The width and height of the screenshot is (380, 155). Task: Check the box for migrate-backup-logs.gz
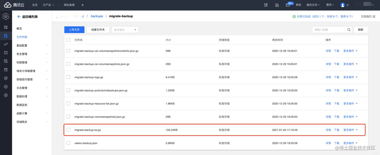click(x=68, y=77)
